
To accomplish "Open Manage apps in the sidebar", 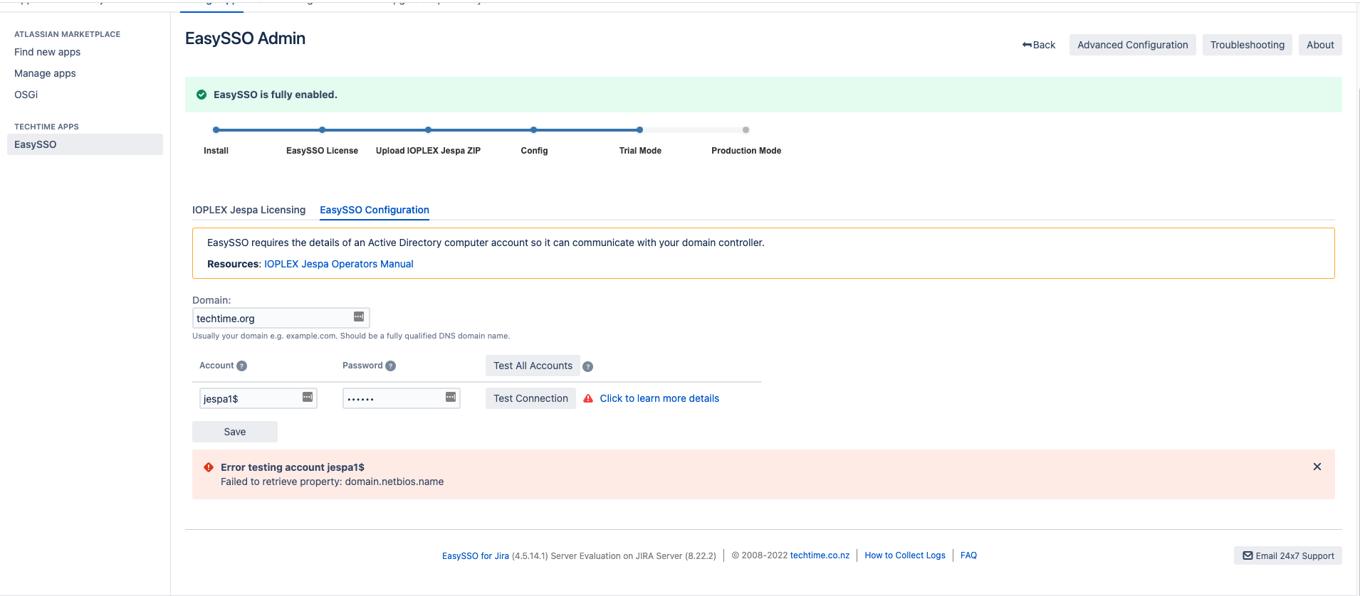I will [45, 73].
